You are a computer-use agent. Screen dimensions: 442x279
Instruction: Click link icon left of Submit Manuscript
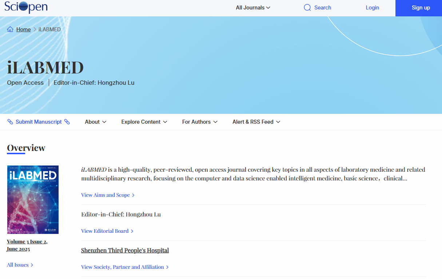(10, 122)
